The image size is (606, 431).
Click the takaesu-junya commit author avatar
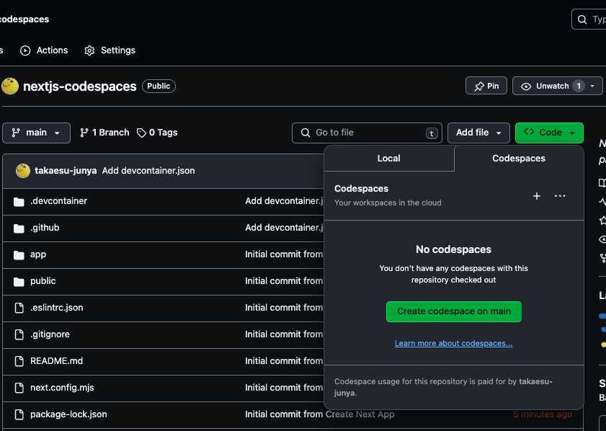[23, 171]
